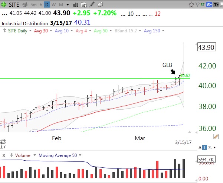Click the triangle beside the 594.7K label
Viewport: 223px width, 183px height.
[196, 161]
